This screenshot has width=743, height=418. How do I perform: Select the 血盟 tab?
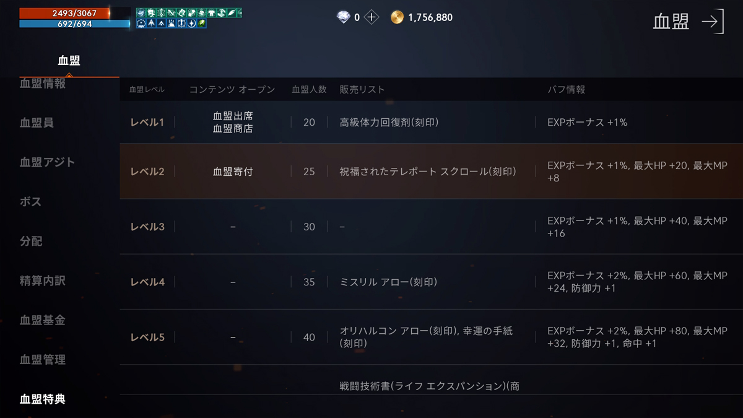(69, 61)
